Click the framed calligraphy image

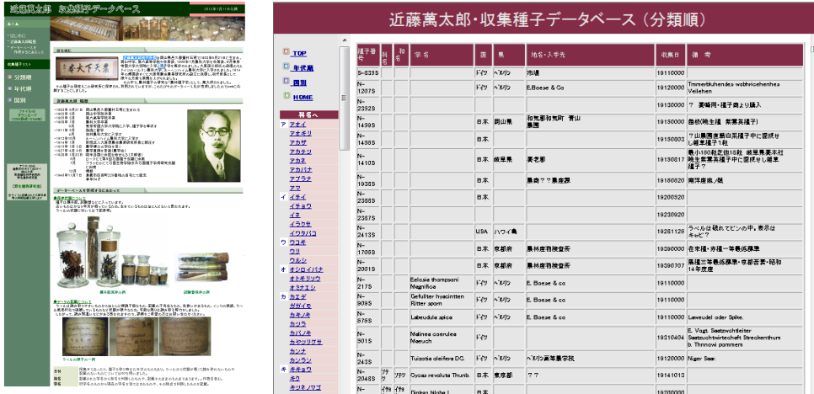click(x=87, y=67)
